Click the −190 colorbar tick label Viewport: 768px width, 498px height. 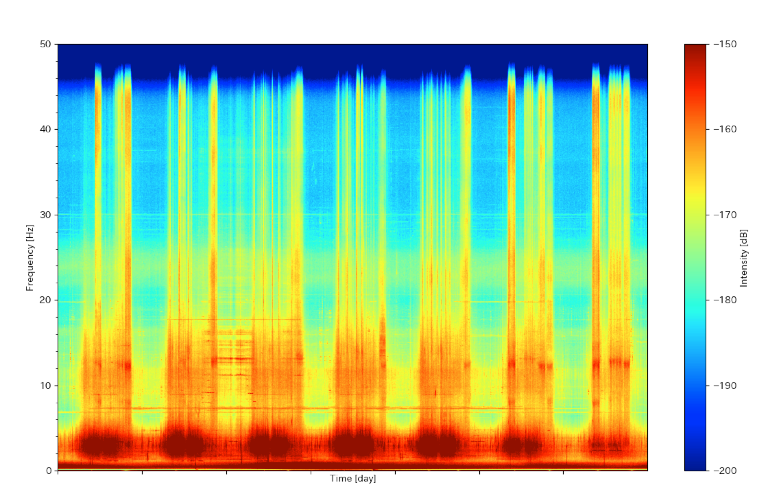pos(724,386)
